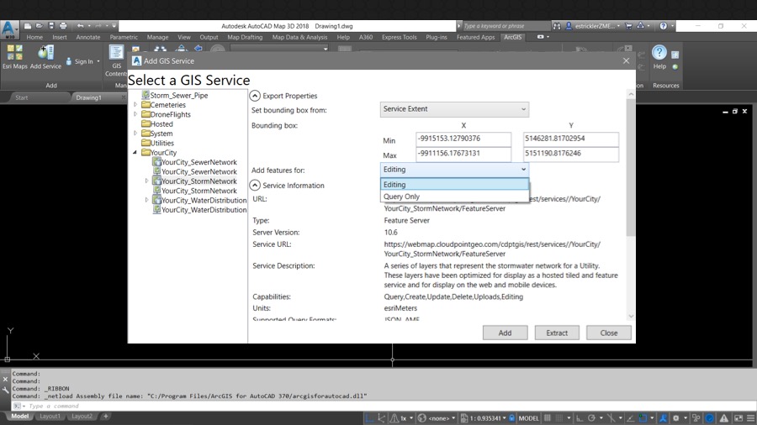The width and height of the screenshot is (757, 425).
Task: Expand the System folder
Action: [x=135, y=133]
